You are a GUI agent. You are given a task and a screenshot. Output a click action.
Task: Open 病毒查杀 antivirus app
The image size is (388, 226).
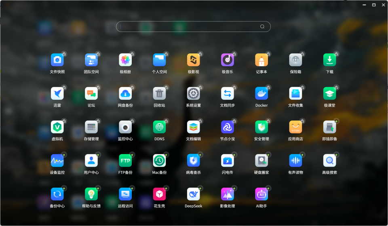pos(193,161)
